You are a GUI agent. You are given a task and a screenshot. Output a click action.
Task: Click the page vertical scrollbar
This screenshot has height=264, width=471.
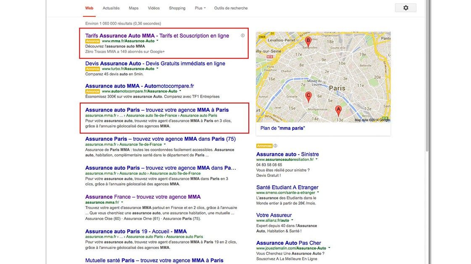(427, 75)
